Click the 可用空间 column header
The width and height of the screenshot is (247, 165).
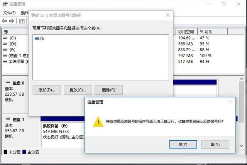[187, 32]
